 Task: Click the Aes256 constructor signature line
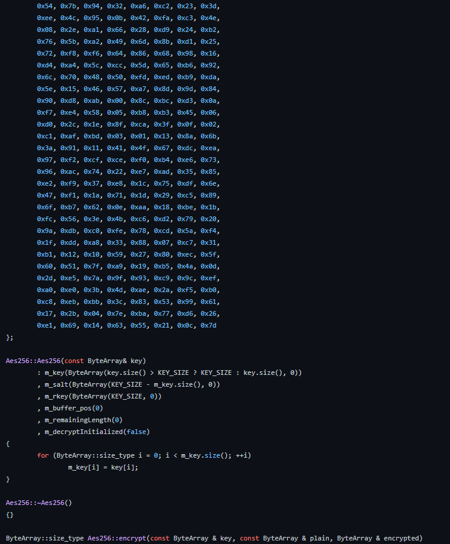(76, 361)
